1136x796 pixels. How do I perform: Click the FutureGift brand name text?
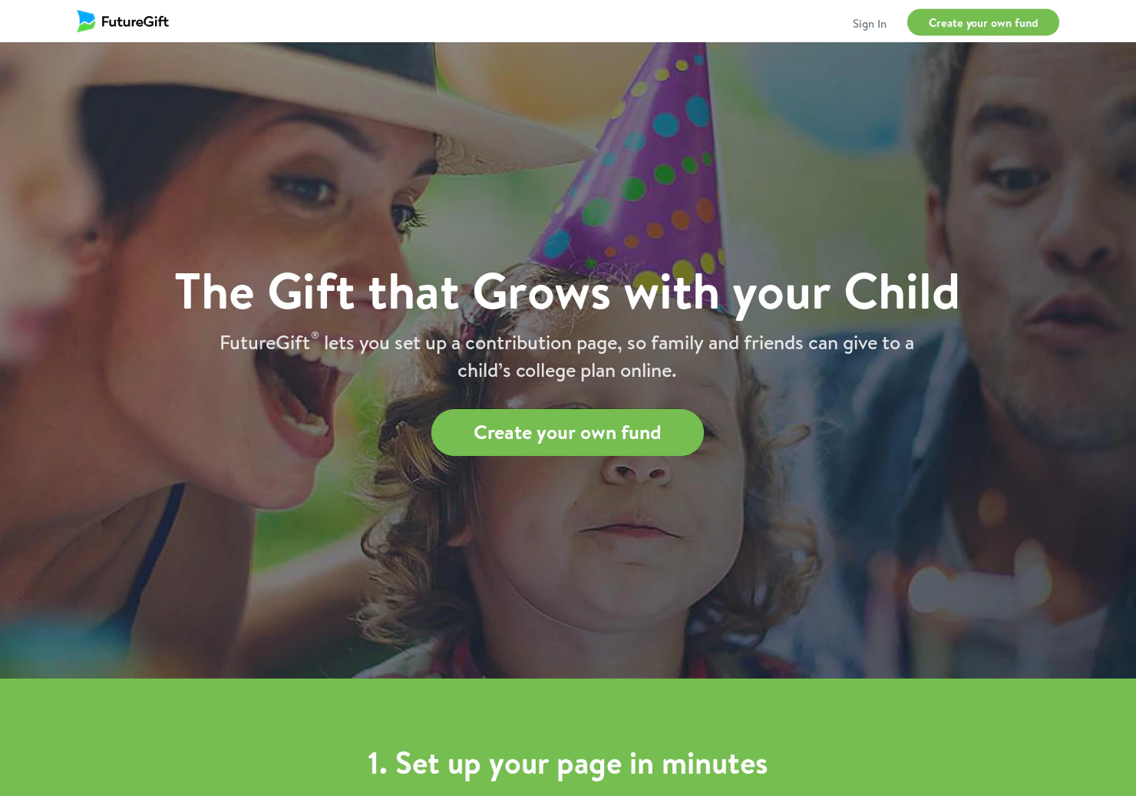[135, 21]
